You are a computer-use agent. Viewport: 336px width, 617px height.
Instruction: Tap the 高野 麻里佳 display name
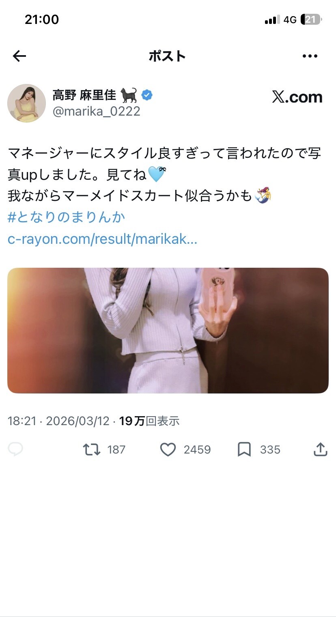[x=84, y=95]
